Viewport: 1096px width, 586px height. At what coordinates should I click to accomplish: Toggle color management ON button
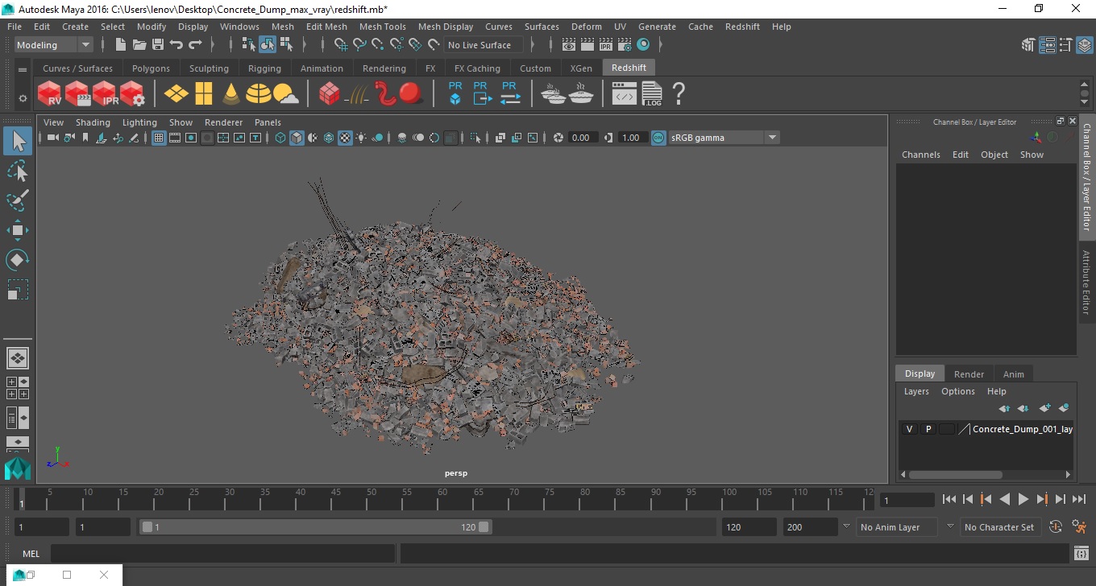[658, 138]
